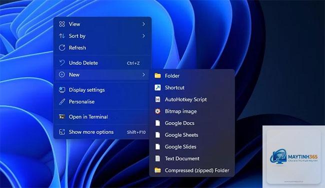This screenshot has height=188, width=325.
Task: Create a new Google Docs file
Action: [x=192, y=123]
